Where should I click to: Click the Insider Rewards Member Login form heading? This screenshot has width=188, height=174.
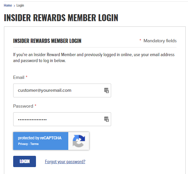(x=47, y=41)
